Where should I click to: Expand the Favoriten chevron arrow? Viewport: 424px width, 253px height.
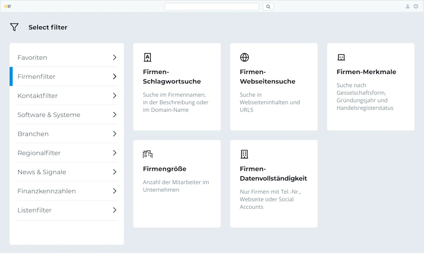point(114,57)
